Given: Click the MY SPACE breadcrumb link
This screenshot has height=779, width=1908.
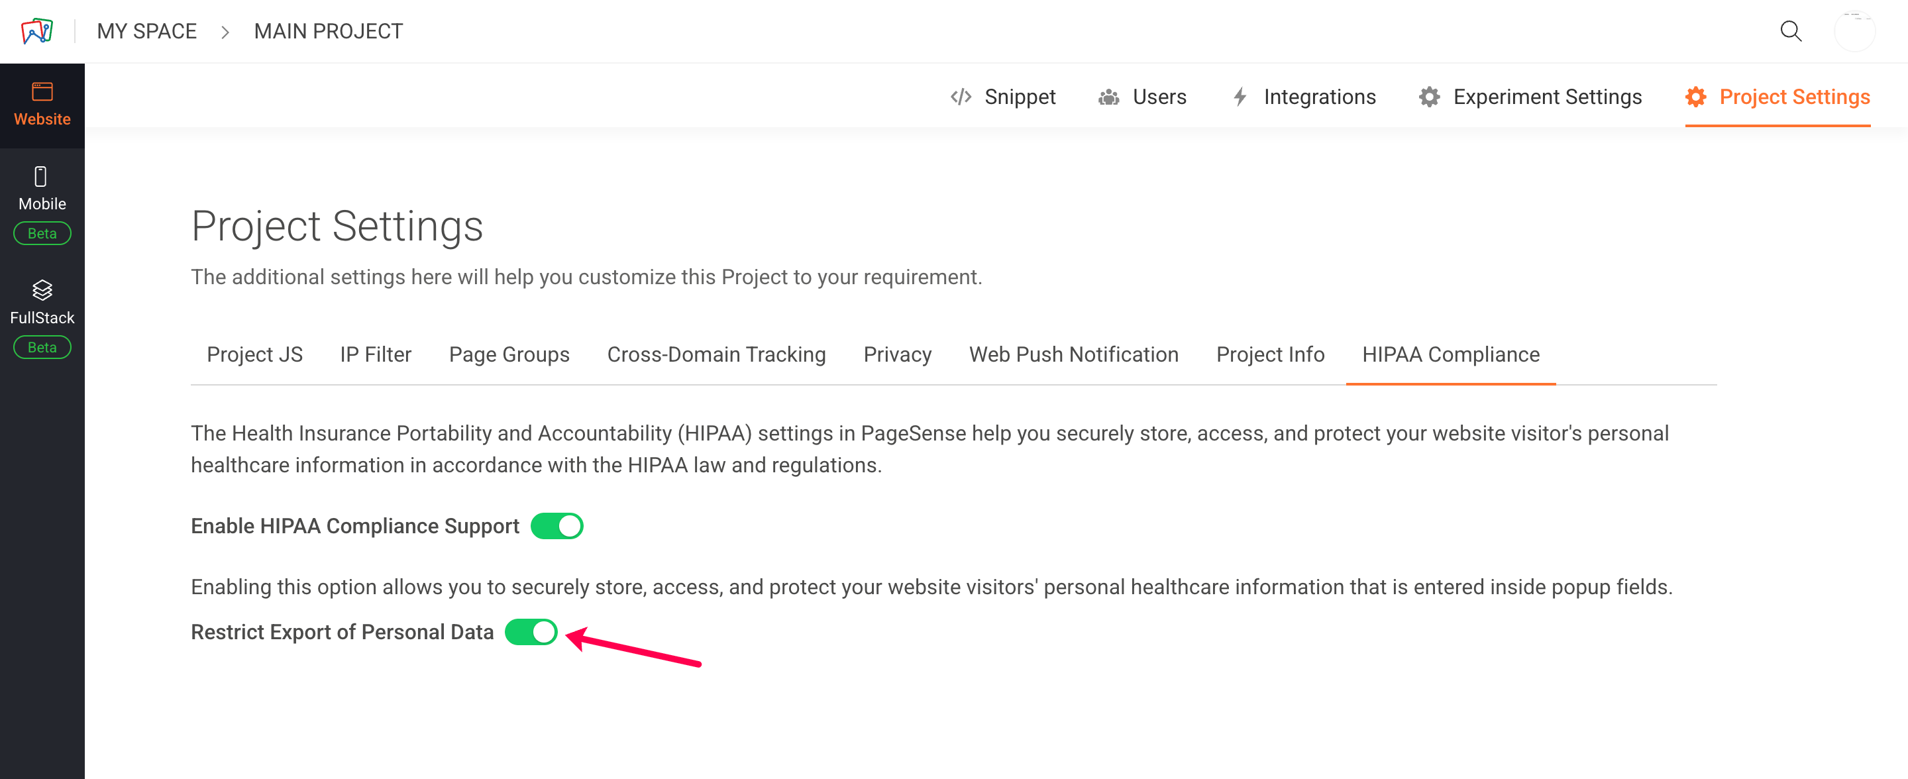Looking at the screenshot, I should pyautogui.click(x=146, y=31).
